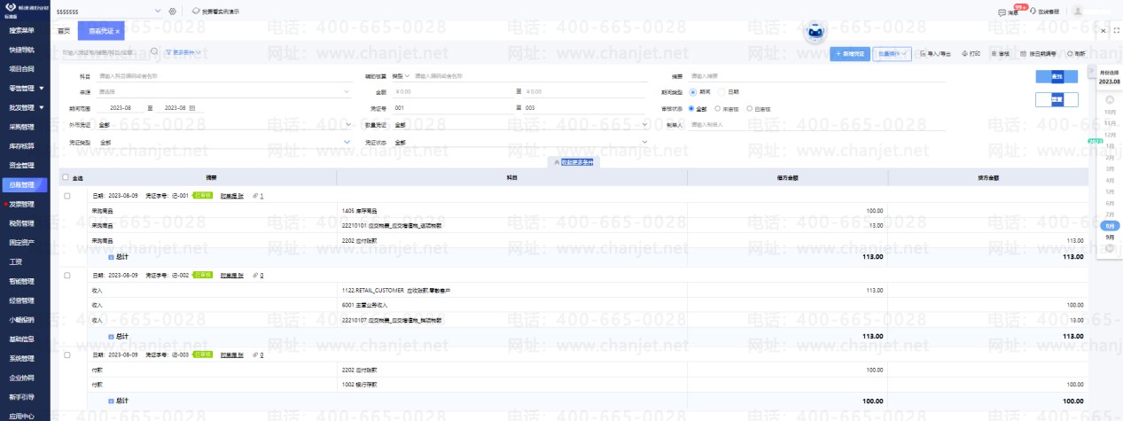This screenshot has height=421, width=1123.
Task: Click the 重置 reset button
Action: (x=1057, y=100)
